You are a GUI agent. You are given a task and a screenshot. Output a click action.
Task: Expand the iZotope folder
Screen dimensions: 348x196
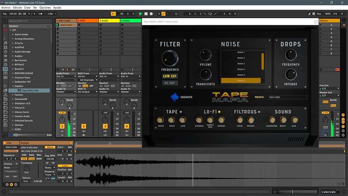tap(13, 125)
